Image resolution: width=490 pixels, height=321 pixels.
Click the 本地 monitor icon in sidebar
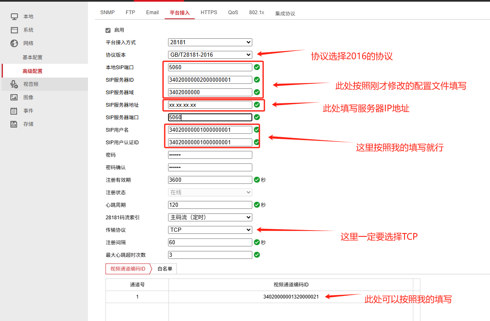click(14, 17)
